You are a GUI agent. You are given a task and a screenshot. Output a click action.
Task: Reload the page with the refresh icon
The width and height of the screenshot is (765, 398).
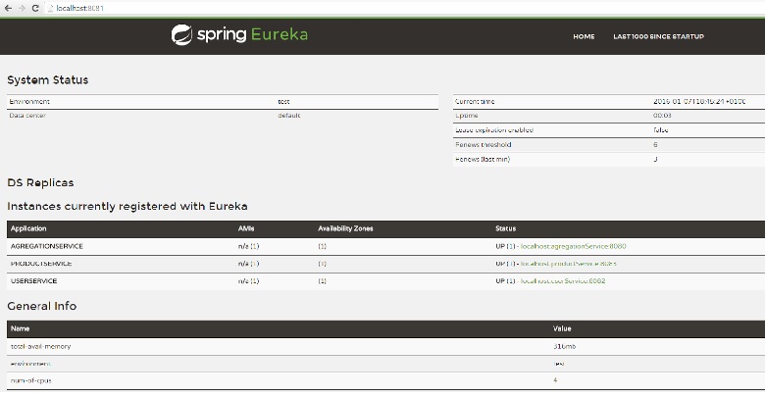pos(35,8)
